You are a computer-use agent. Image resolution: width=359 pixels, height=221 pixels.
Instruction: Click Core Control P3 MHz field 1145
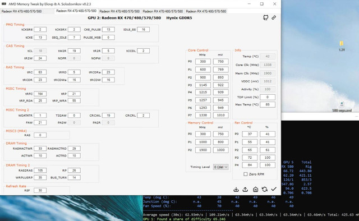203,85
